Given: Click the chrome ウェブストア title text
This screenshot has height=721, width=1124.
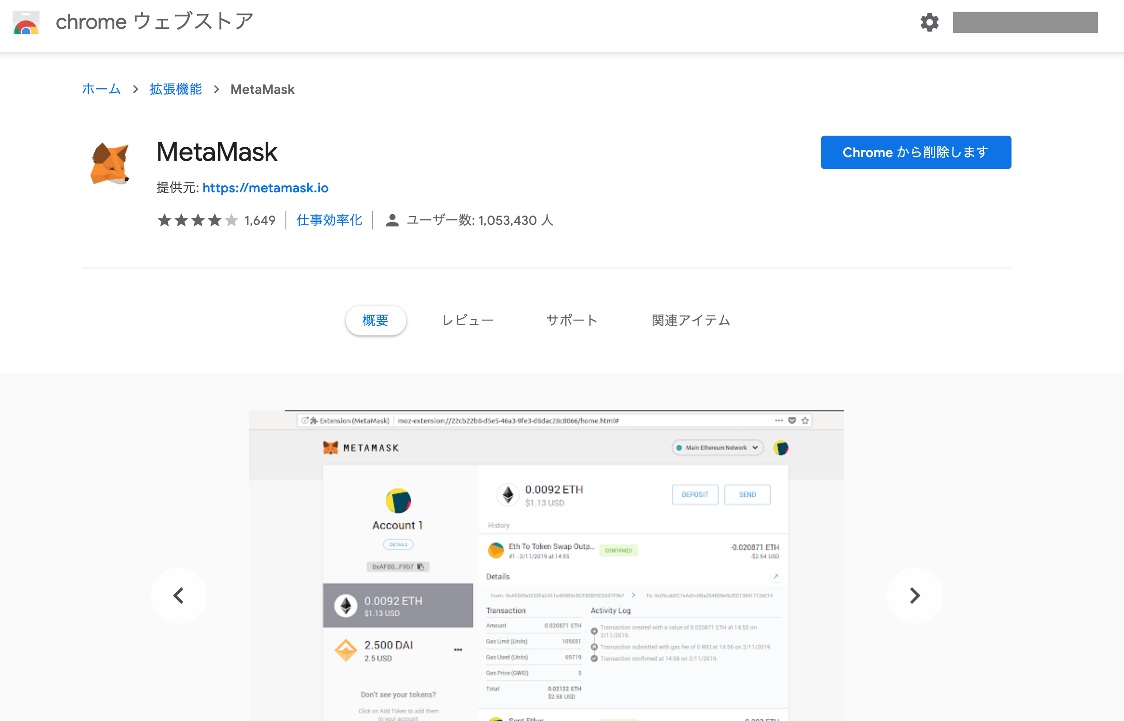Looking at the screenshot, I should (x=154, y=22).
